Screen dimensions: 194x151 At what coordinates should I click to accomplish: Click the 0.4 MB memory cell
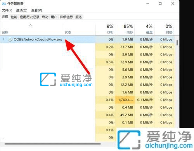point(125,108)
